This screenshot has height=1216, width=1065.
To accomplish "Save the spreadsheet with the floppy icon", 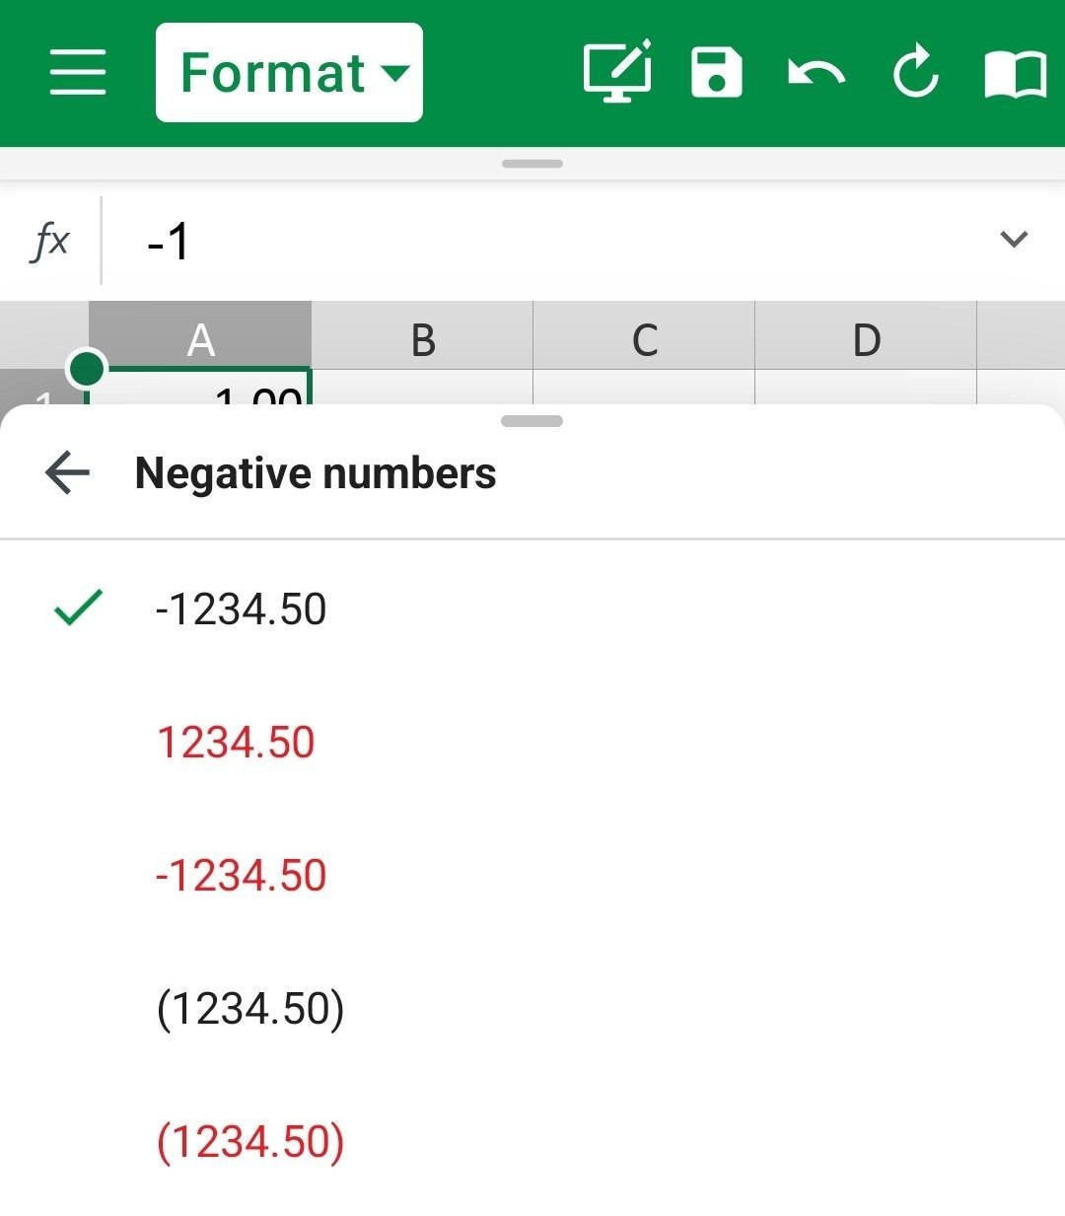I will point(717,72).
